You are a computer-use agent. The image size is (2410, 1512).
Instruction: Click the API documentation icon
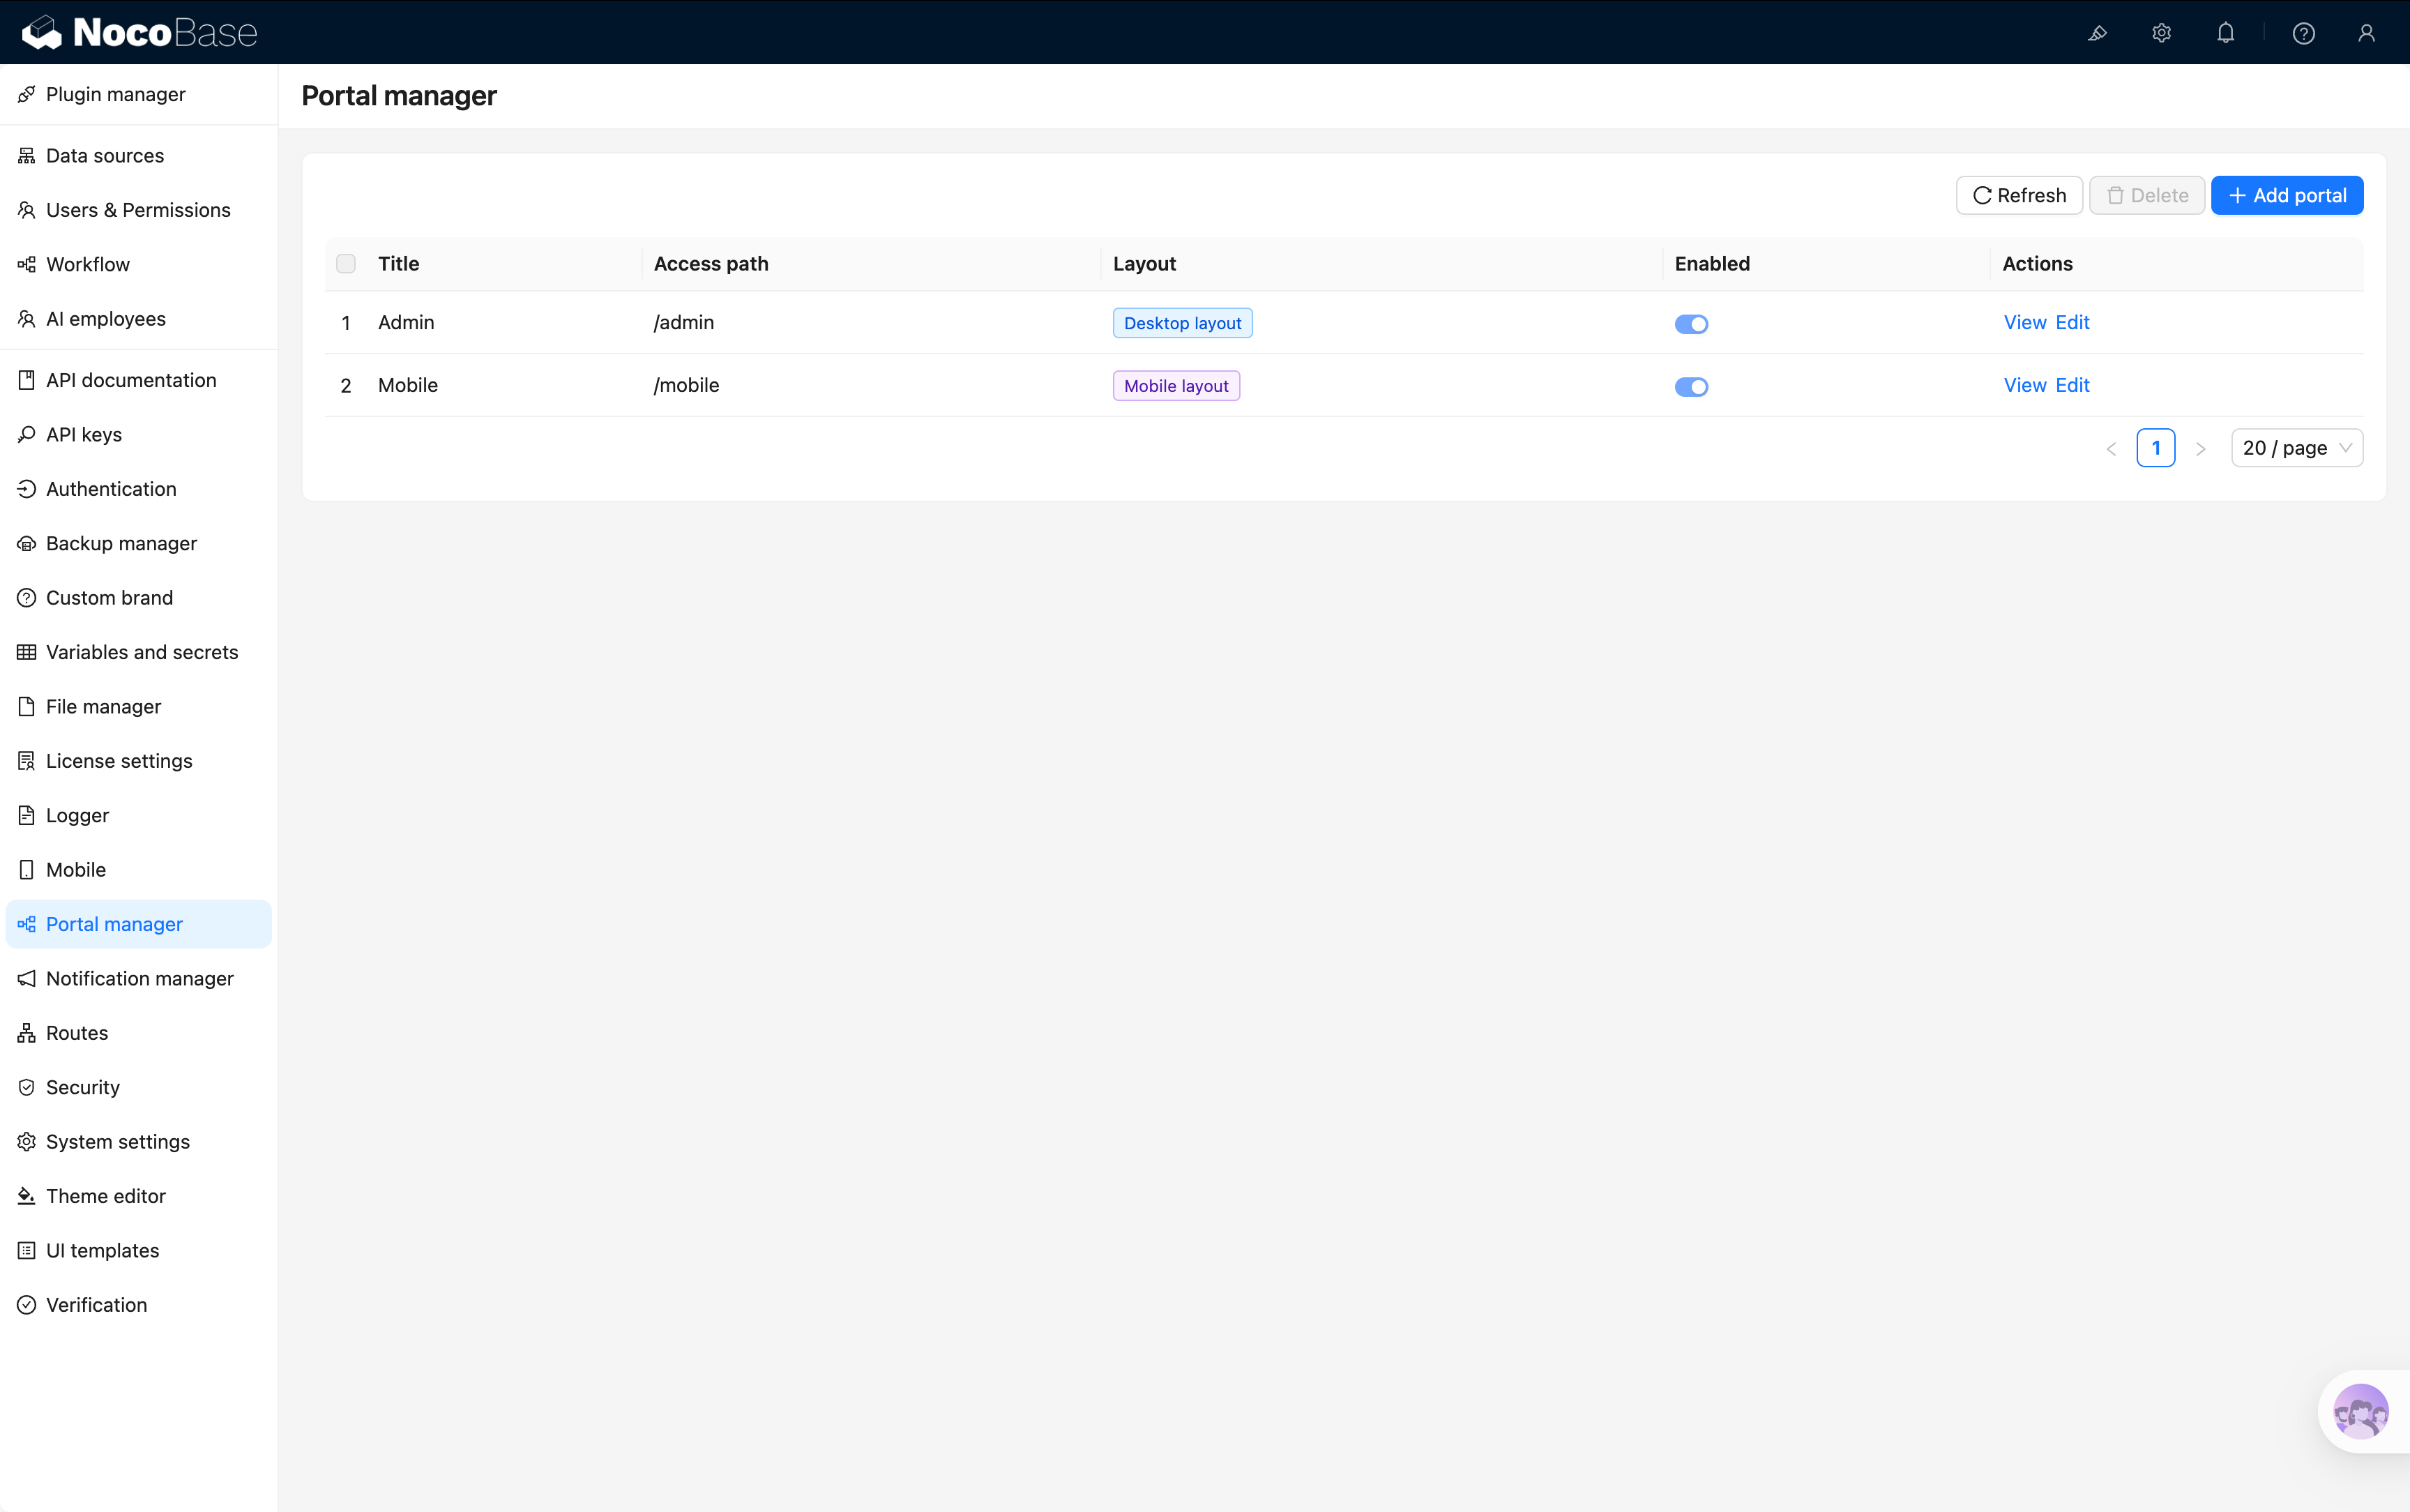click(x=27, y=380)
